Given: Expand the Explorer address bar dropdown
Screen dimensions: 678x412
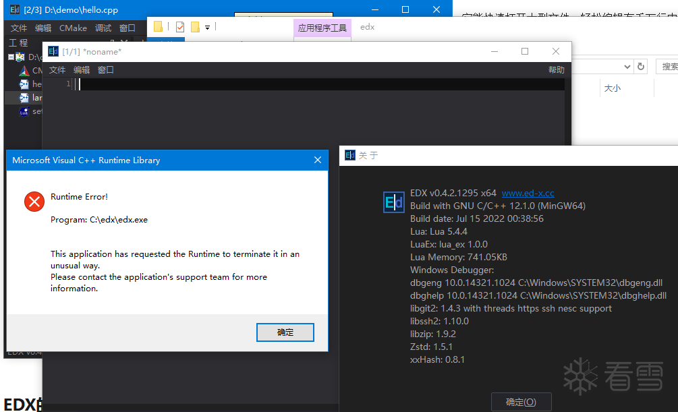Looking at the screenshot, I should (627, 67).
